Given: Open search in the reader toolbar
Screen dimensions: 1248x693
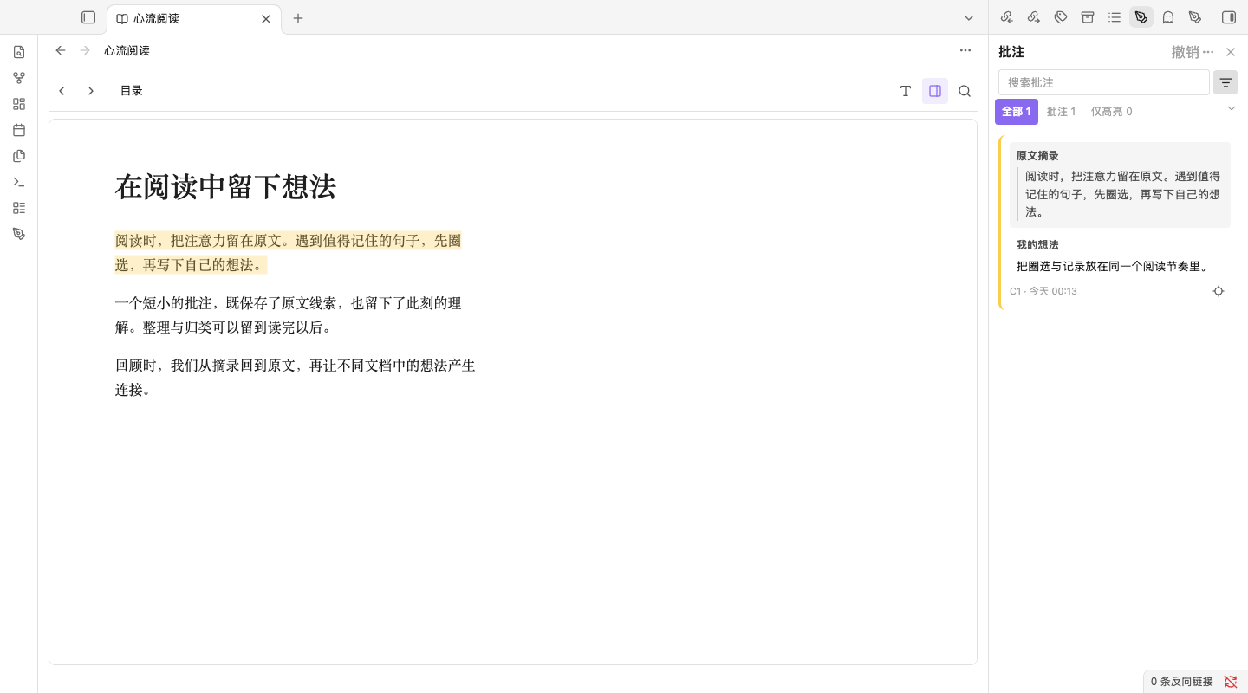Looking at the screenshot, I should (x=965, y=91).
